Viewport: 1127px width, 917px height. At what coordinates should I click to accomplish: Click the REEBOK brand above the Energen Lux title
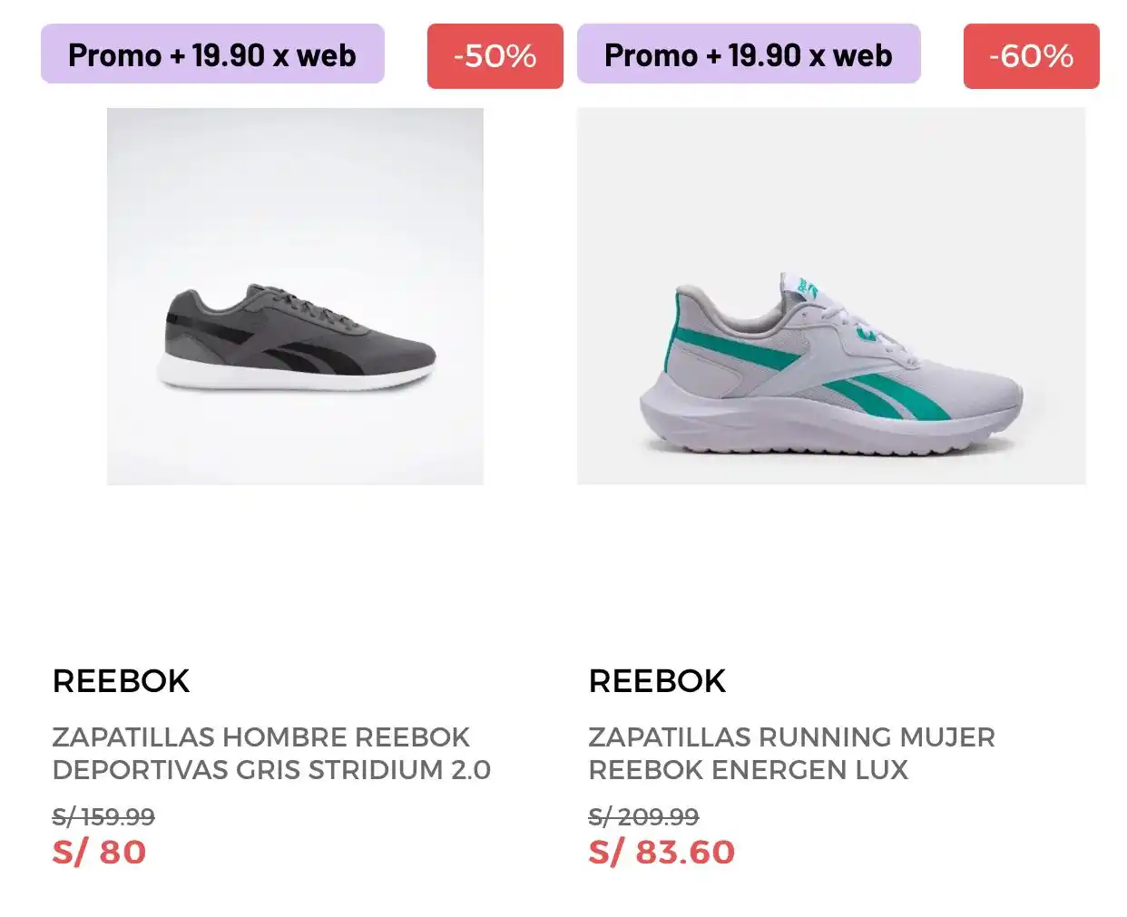coord(657,681)
